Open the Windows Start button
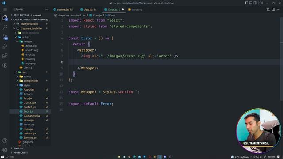 (2, 157)
